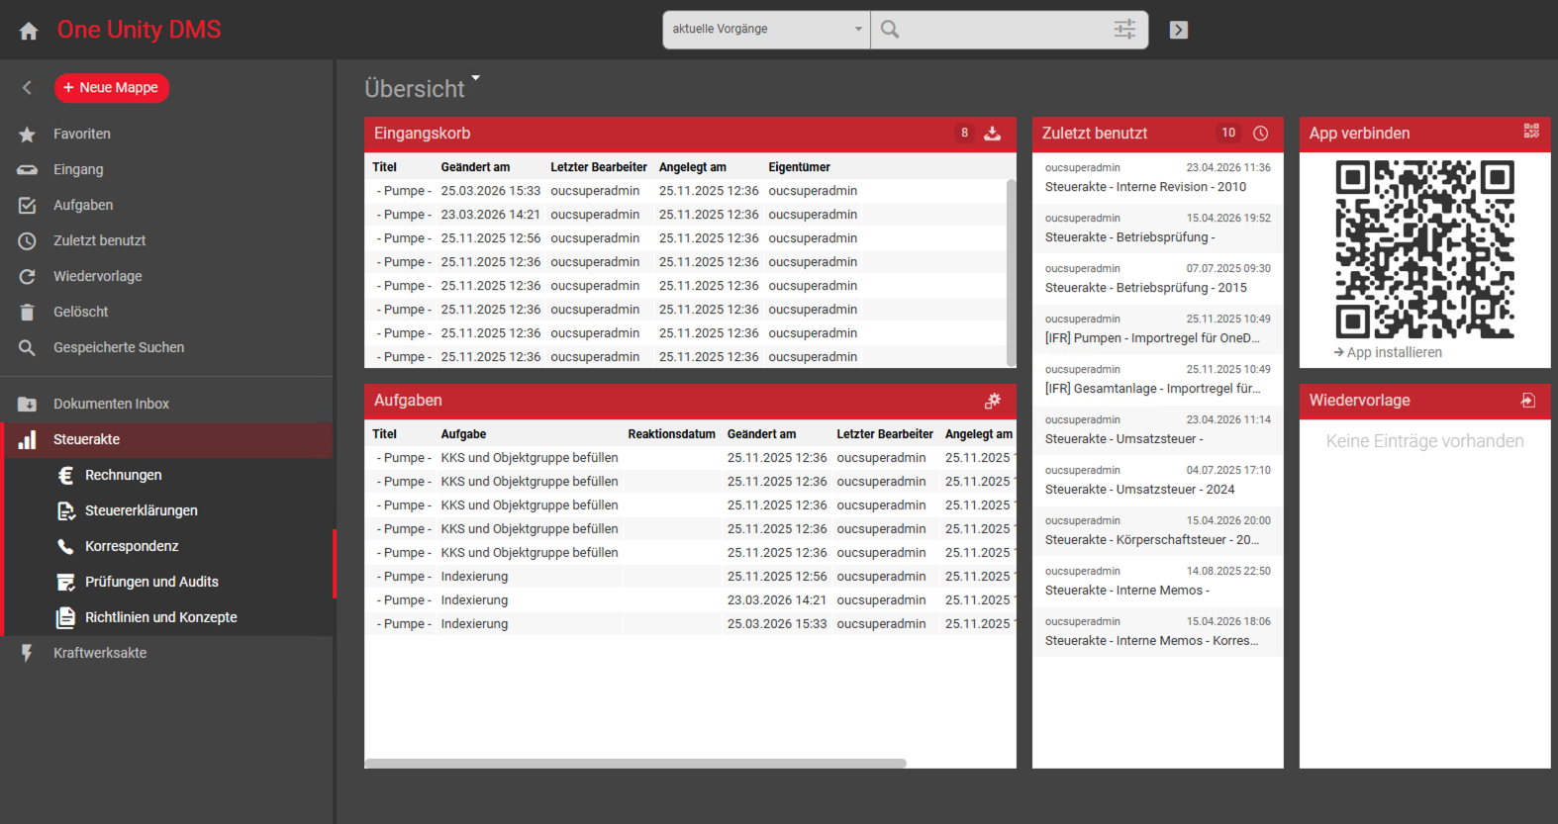The height and width of the screenshot is (824, 1558).
Task: Click the One Unity DMS title
Action: coord(140,31)
